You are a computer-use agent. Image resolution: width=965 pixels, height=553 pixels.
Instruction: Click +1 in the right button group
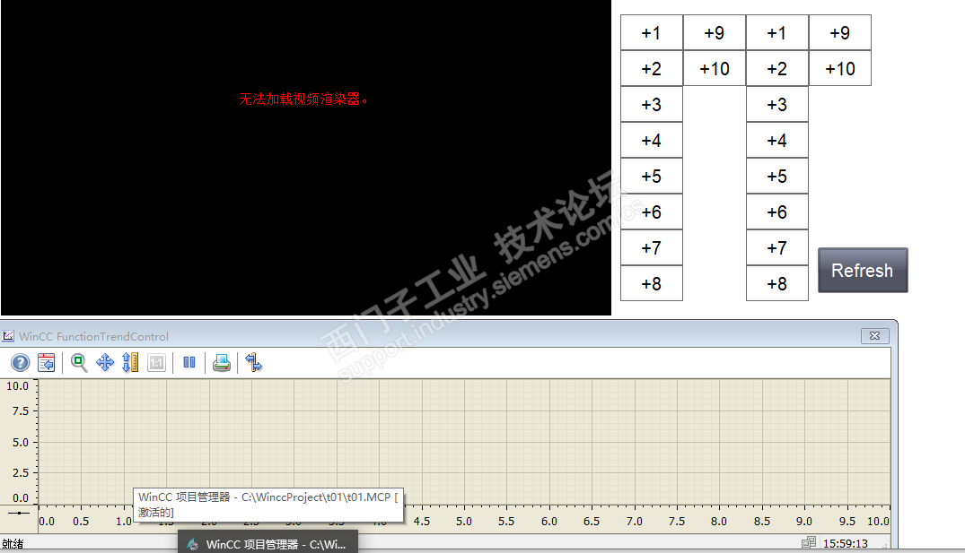pyautogui.click(x=776, y=32)
